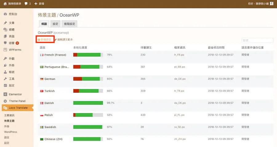
Task: Open 外掛 submenu under Loco Translate
Action: [x=7, y=126]
